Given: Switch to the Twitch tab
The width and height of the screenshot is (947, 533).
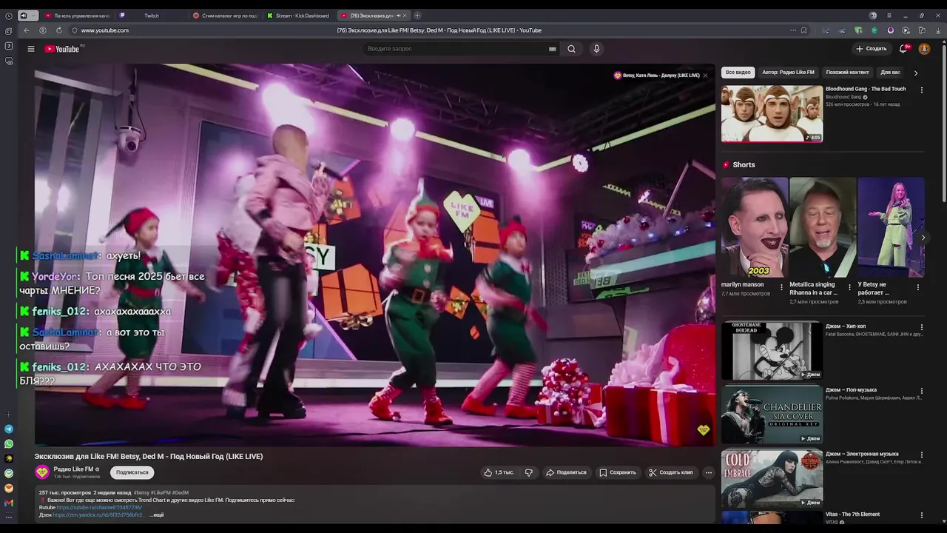Looking at the screenshot, I should (x=151, y=16).
